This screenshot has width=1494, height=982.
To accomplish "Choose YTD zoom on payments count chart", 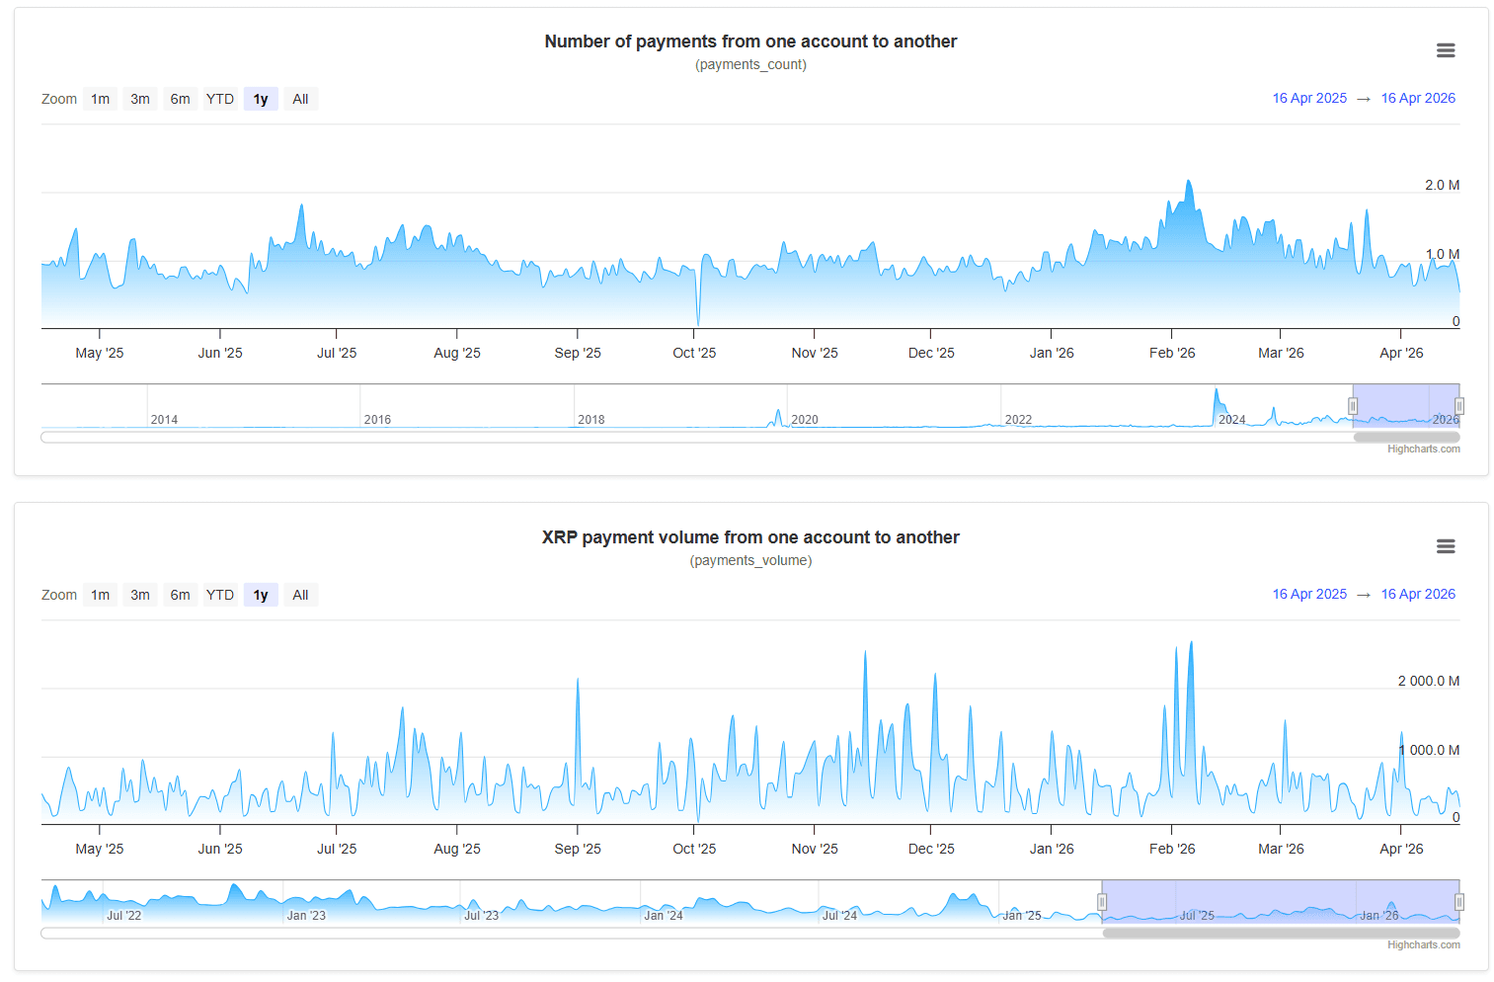I will (x=220, y=99).
